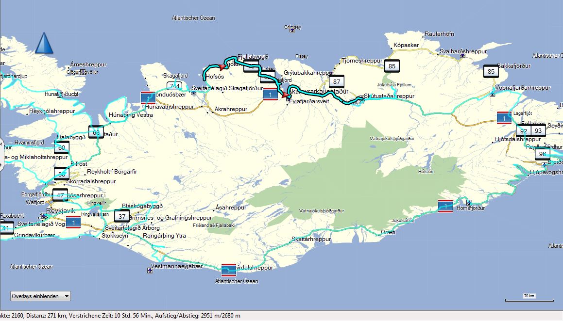Screen dimensions: 563x321
Task: Click the route 96 road shield
Action: (x=543, y=154)
